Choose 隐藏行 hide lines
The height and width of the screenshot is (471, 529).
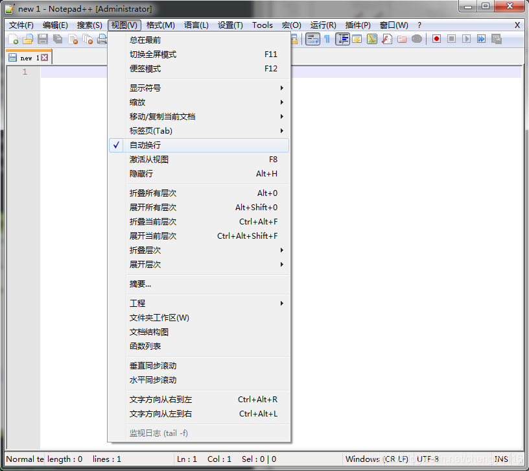tap(199, 174)
